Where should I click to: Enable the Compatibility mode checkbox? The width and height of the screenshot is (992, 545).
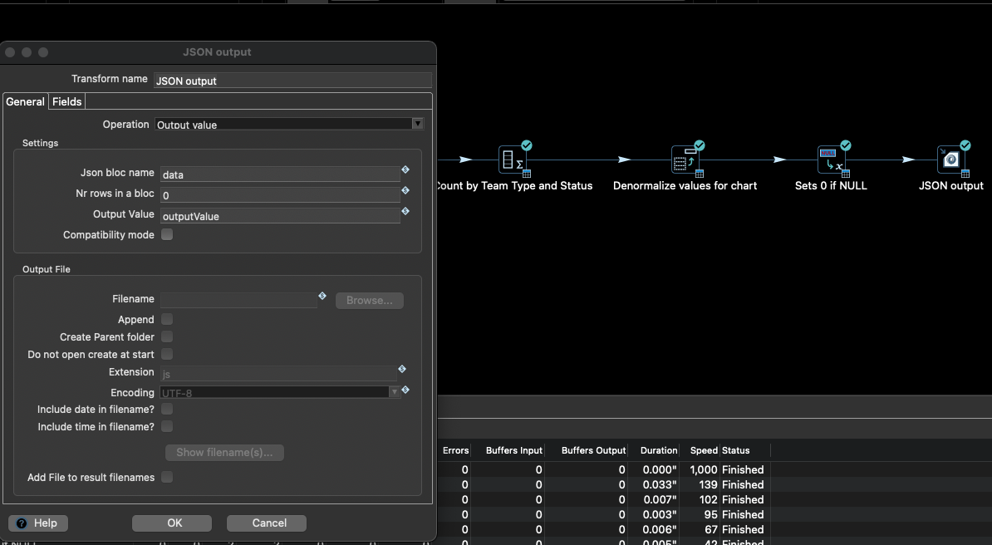click(167, 235)
